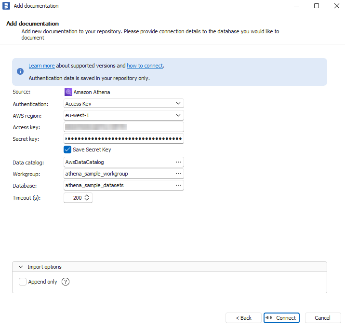This screenshot has height=327, width=345.
Task: Browse Workgroup with ellipsis button
Action: (178, 174)
